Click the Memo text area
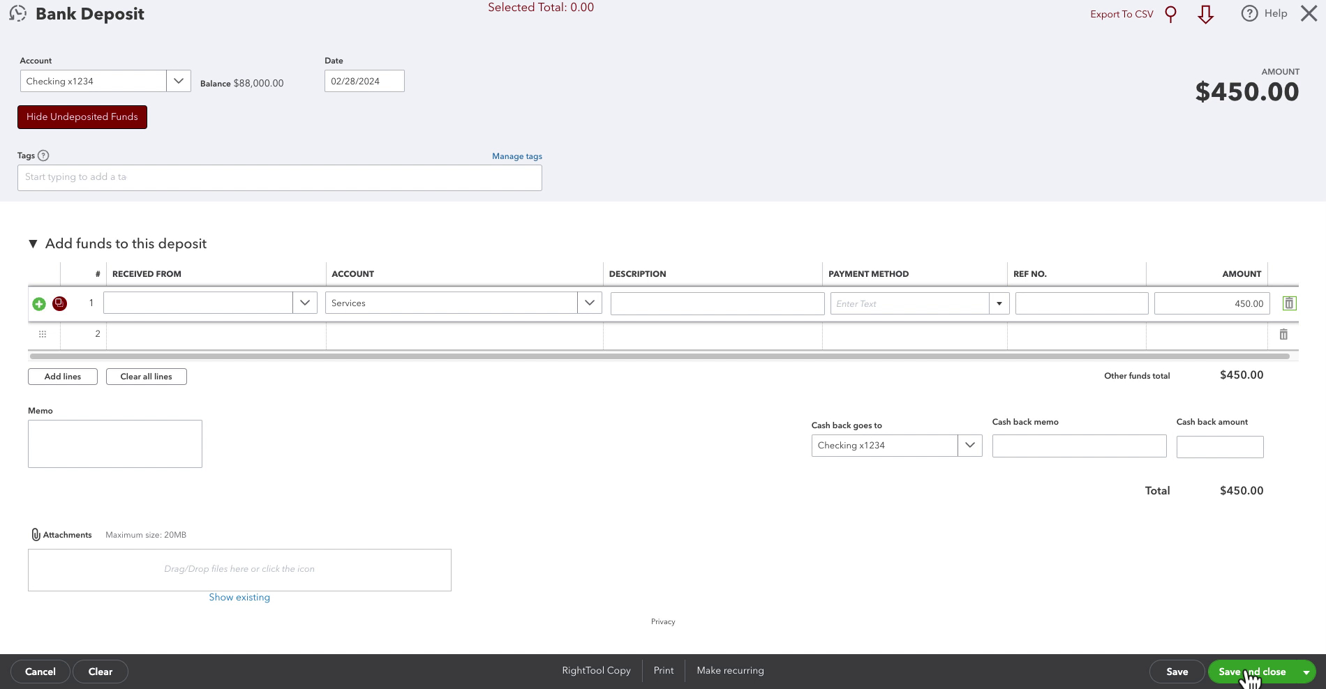The image size is (1326, 689). [115, 444]
